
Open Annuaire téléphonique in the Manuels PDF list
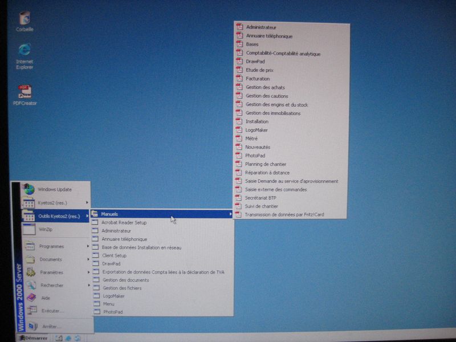tap(292, 36)
